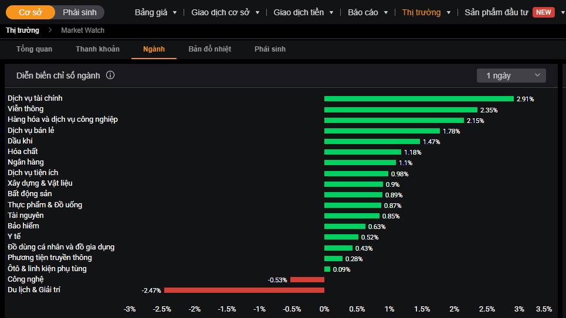This screenshot has height=318, width=566.
Task: Open the 1 ngày time period dropdown
Action: coord(511,76)
